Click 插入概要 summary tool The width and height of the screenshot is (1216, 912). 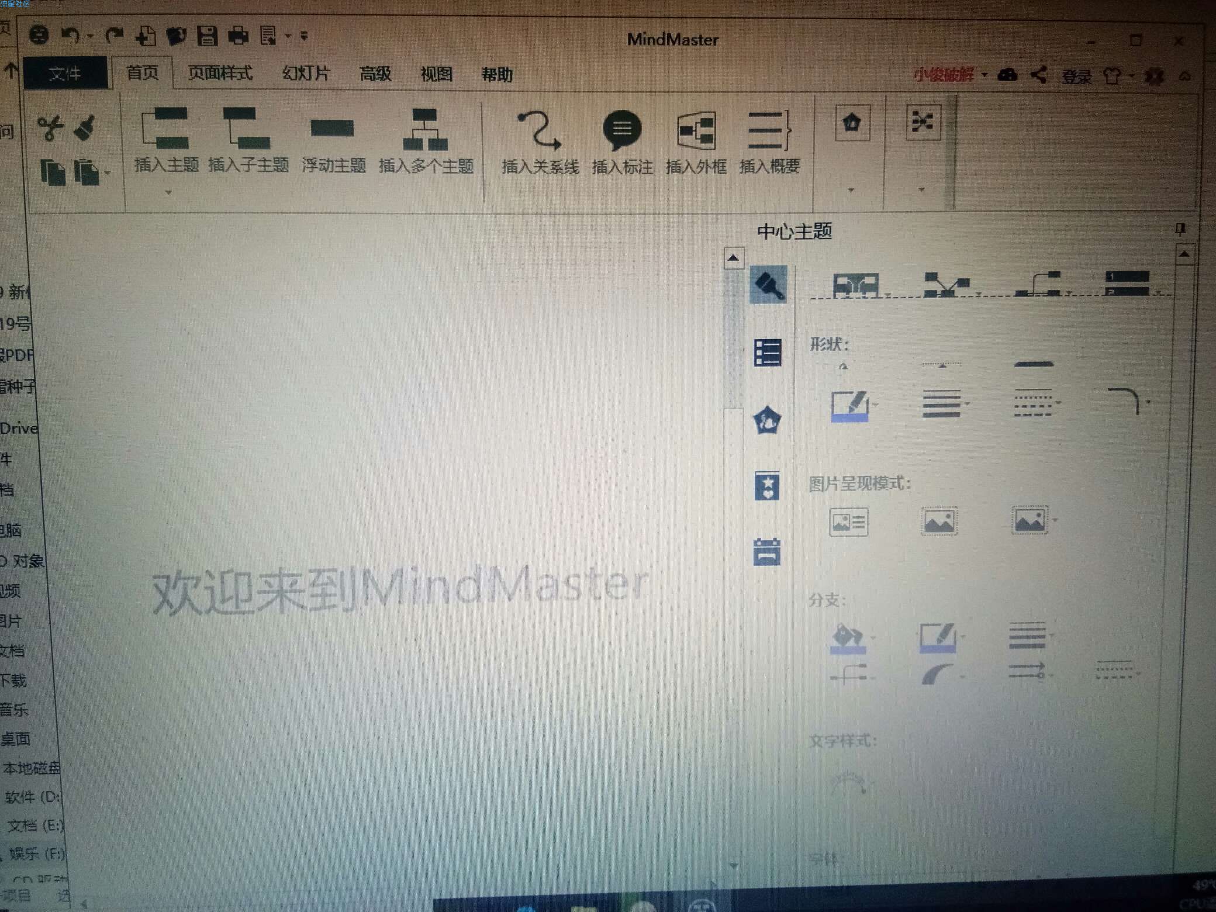pyautogui.click(x=770, y=142)
